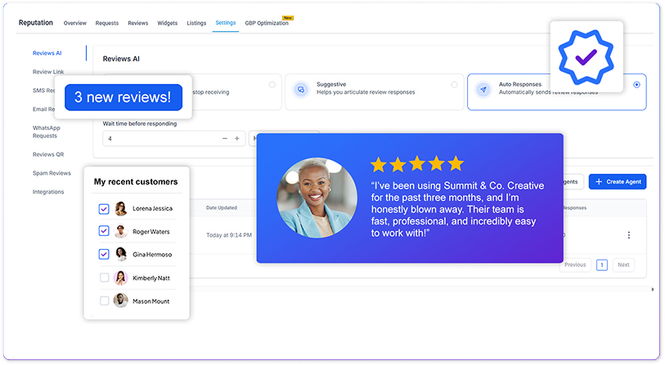Open the GBP Optimization tab
This screenshot has width=665, height=365.
pos(266,23)
